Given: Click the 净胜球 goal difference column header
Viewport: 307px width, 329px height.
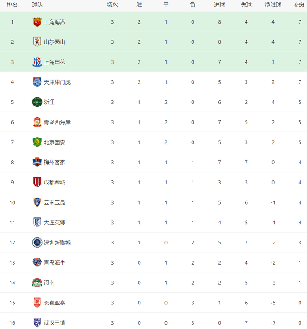Looking at the screenshot, I should coord(273,5).
